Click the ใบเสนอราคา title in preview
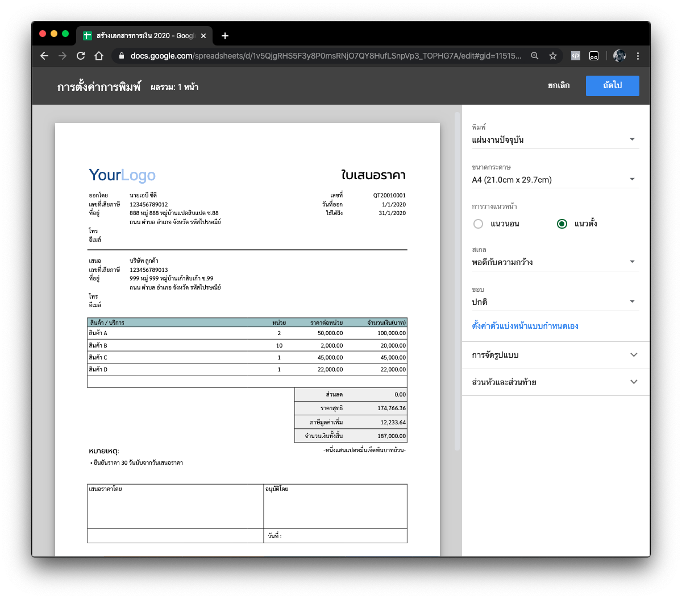682x599 pixels. [373, 175]
